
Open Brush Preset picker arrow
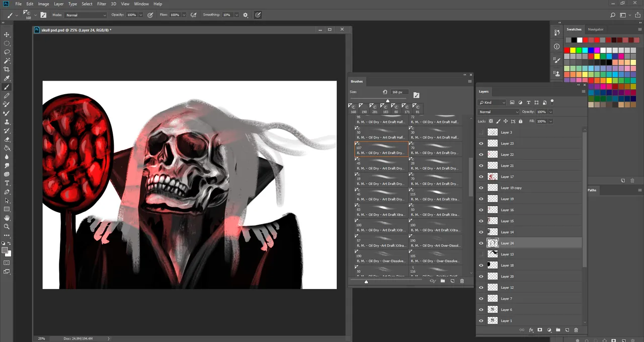tap(35, 15)
